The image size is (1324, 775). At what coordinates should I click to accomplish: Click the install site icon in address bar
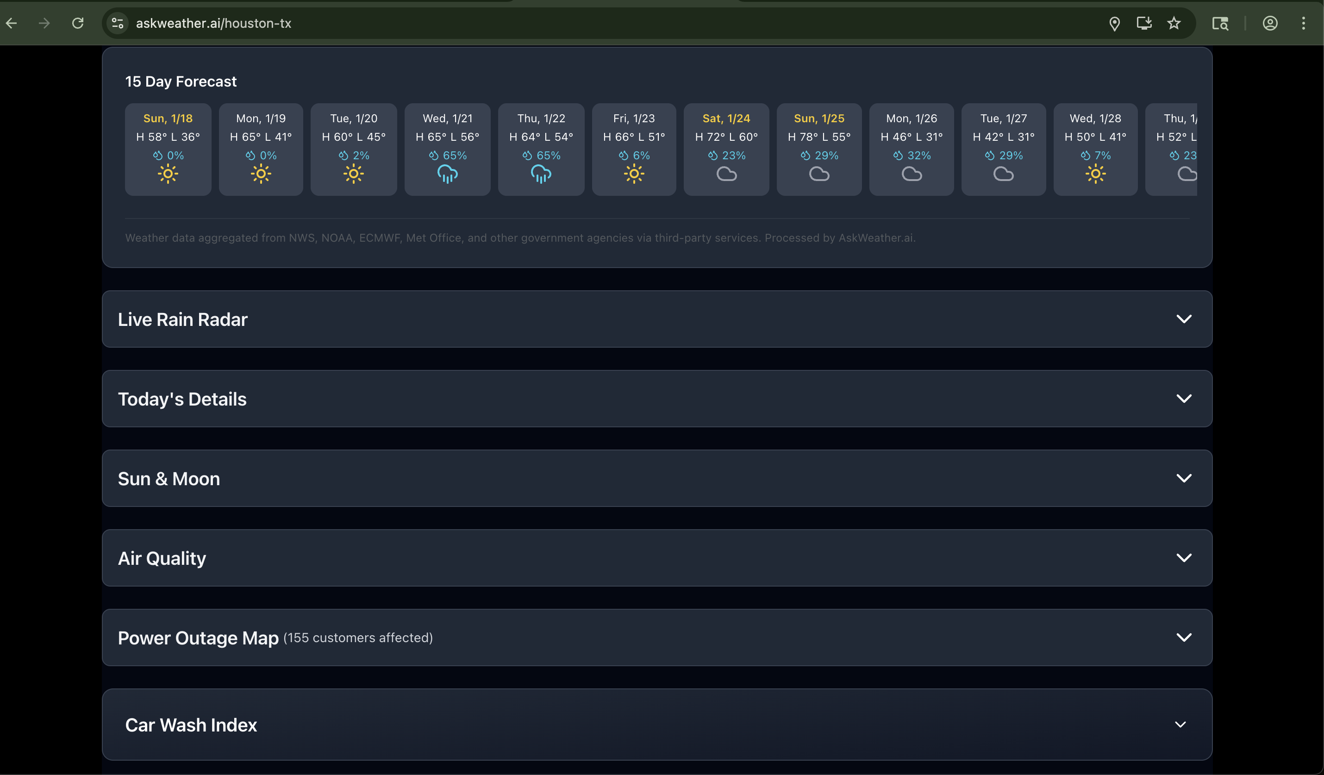(1144, 23)
